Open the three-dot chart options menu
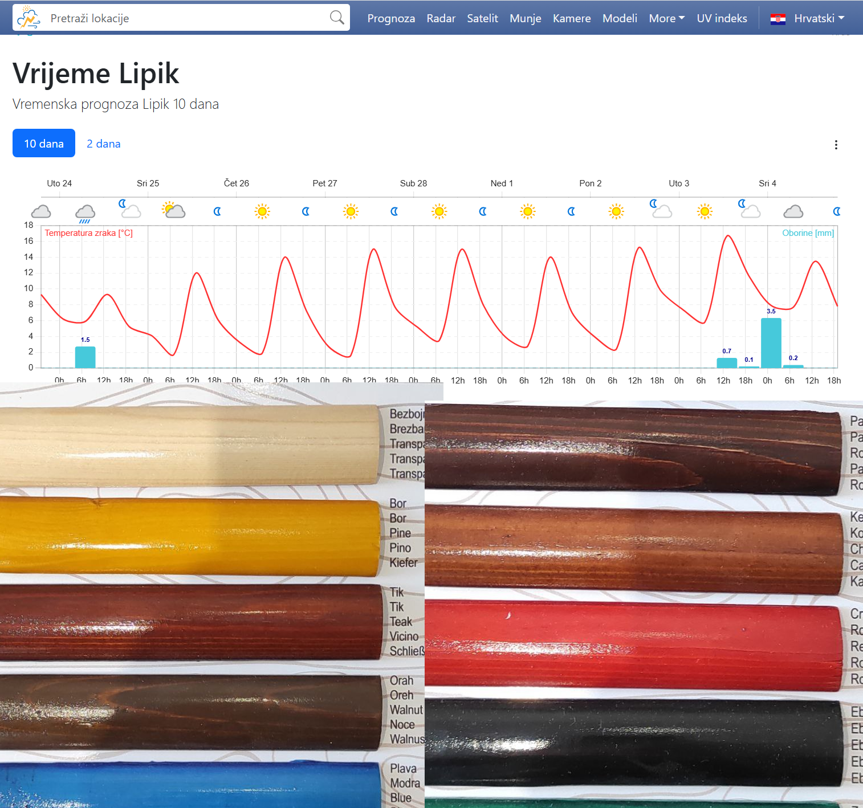863x808 pixels. pyautogui.click(x=836, y=145)
